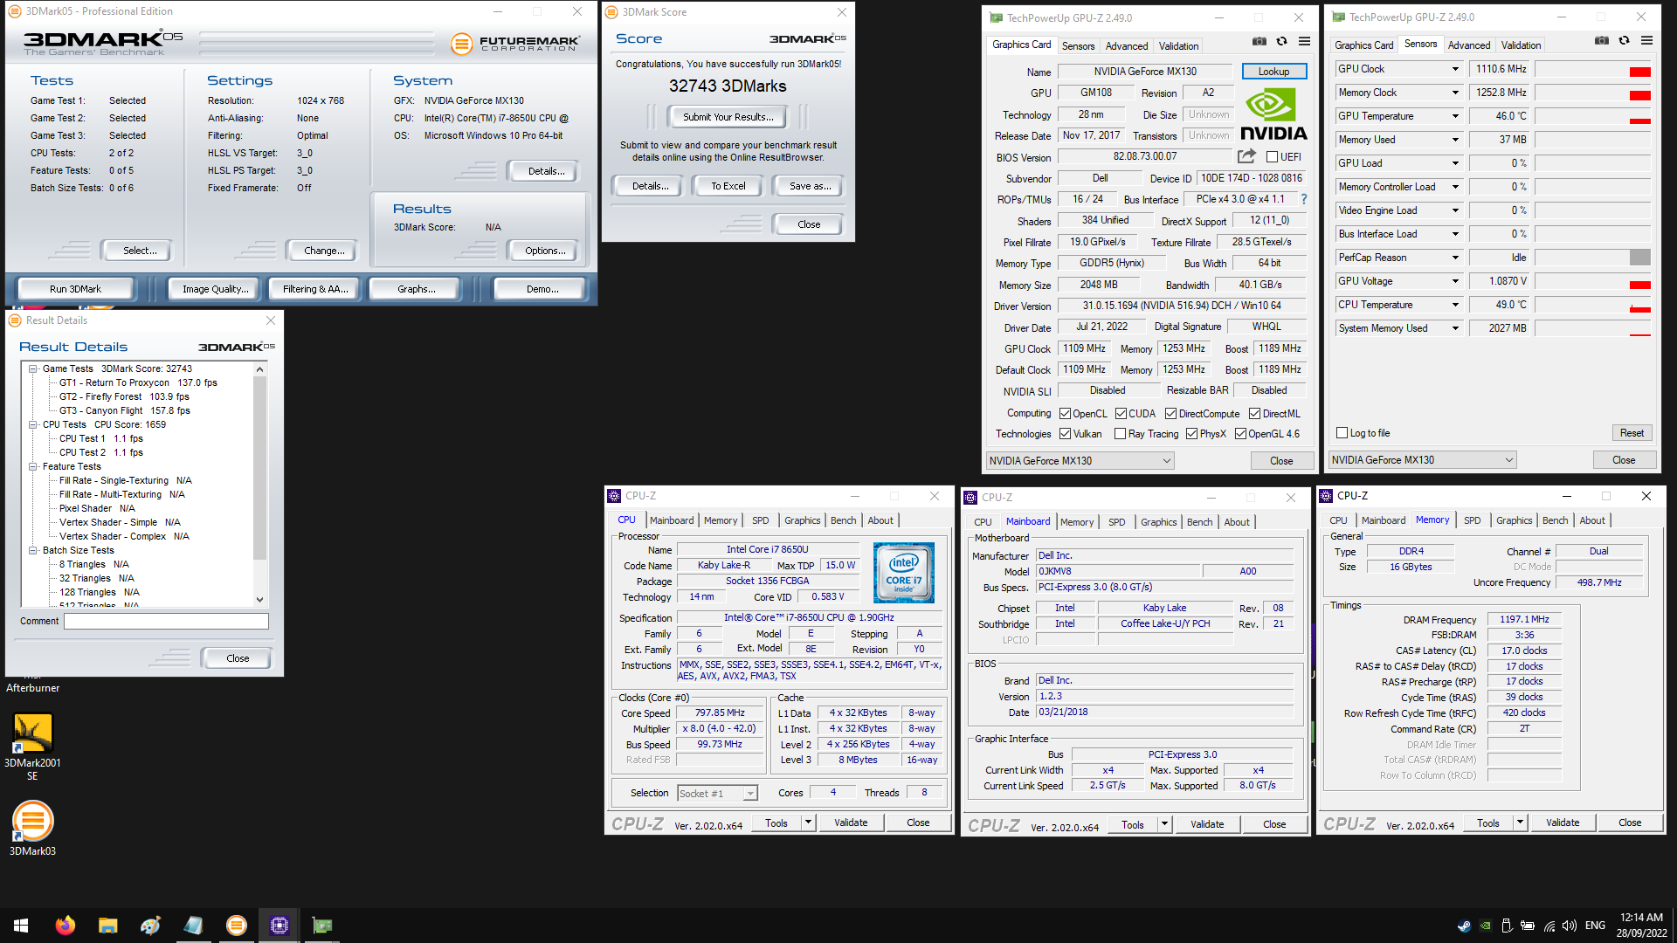Switch to Sensors tab in left GPU-Z window
This screenshot has height=943, width=1677.
tap(1078, 46)
